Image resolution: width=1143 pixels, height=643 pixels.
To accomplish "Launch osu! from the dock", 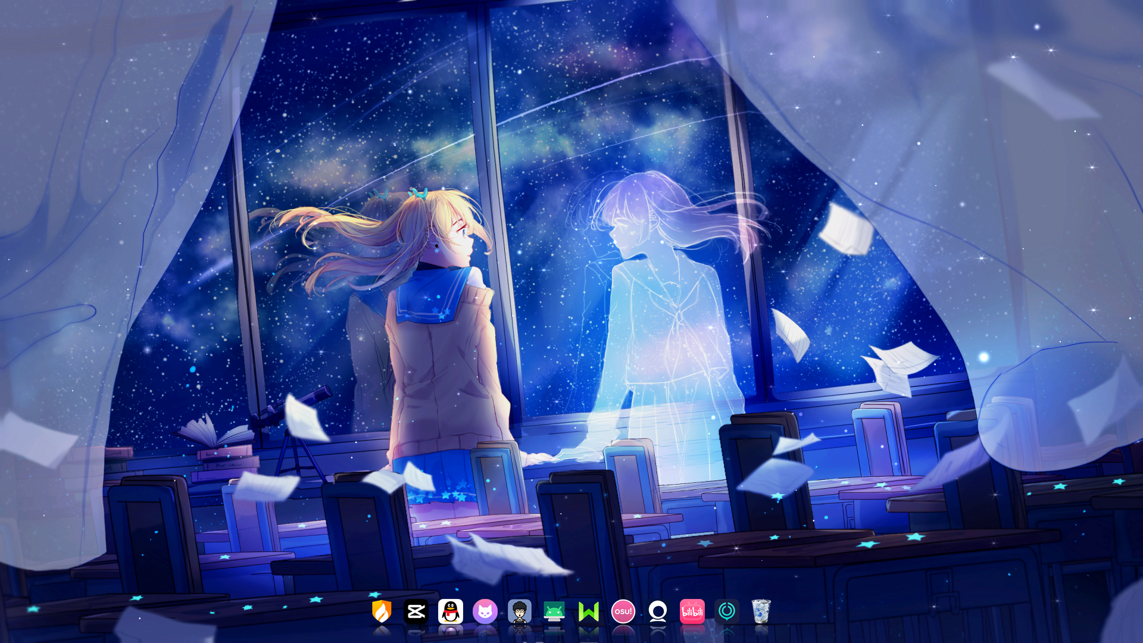I will click(623, 611).
